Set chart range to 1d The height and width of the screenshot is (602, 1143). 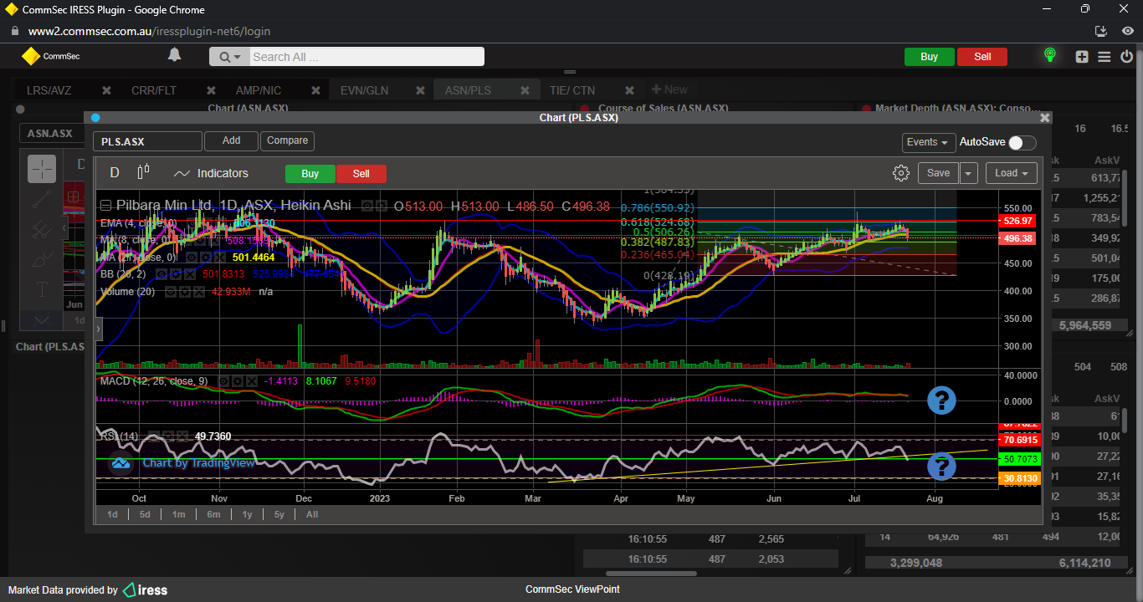point(112,514)
